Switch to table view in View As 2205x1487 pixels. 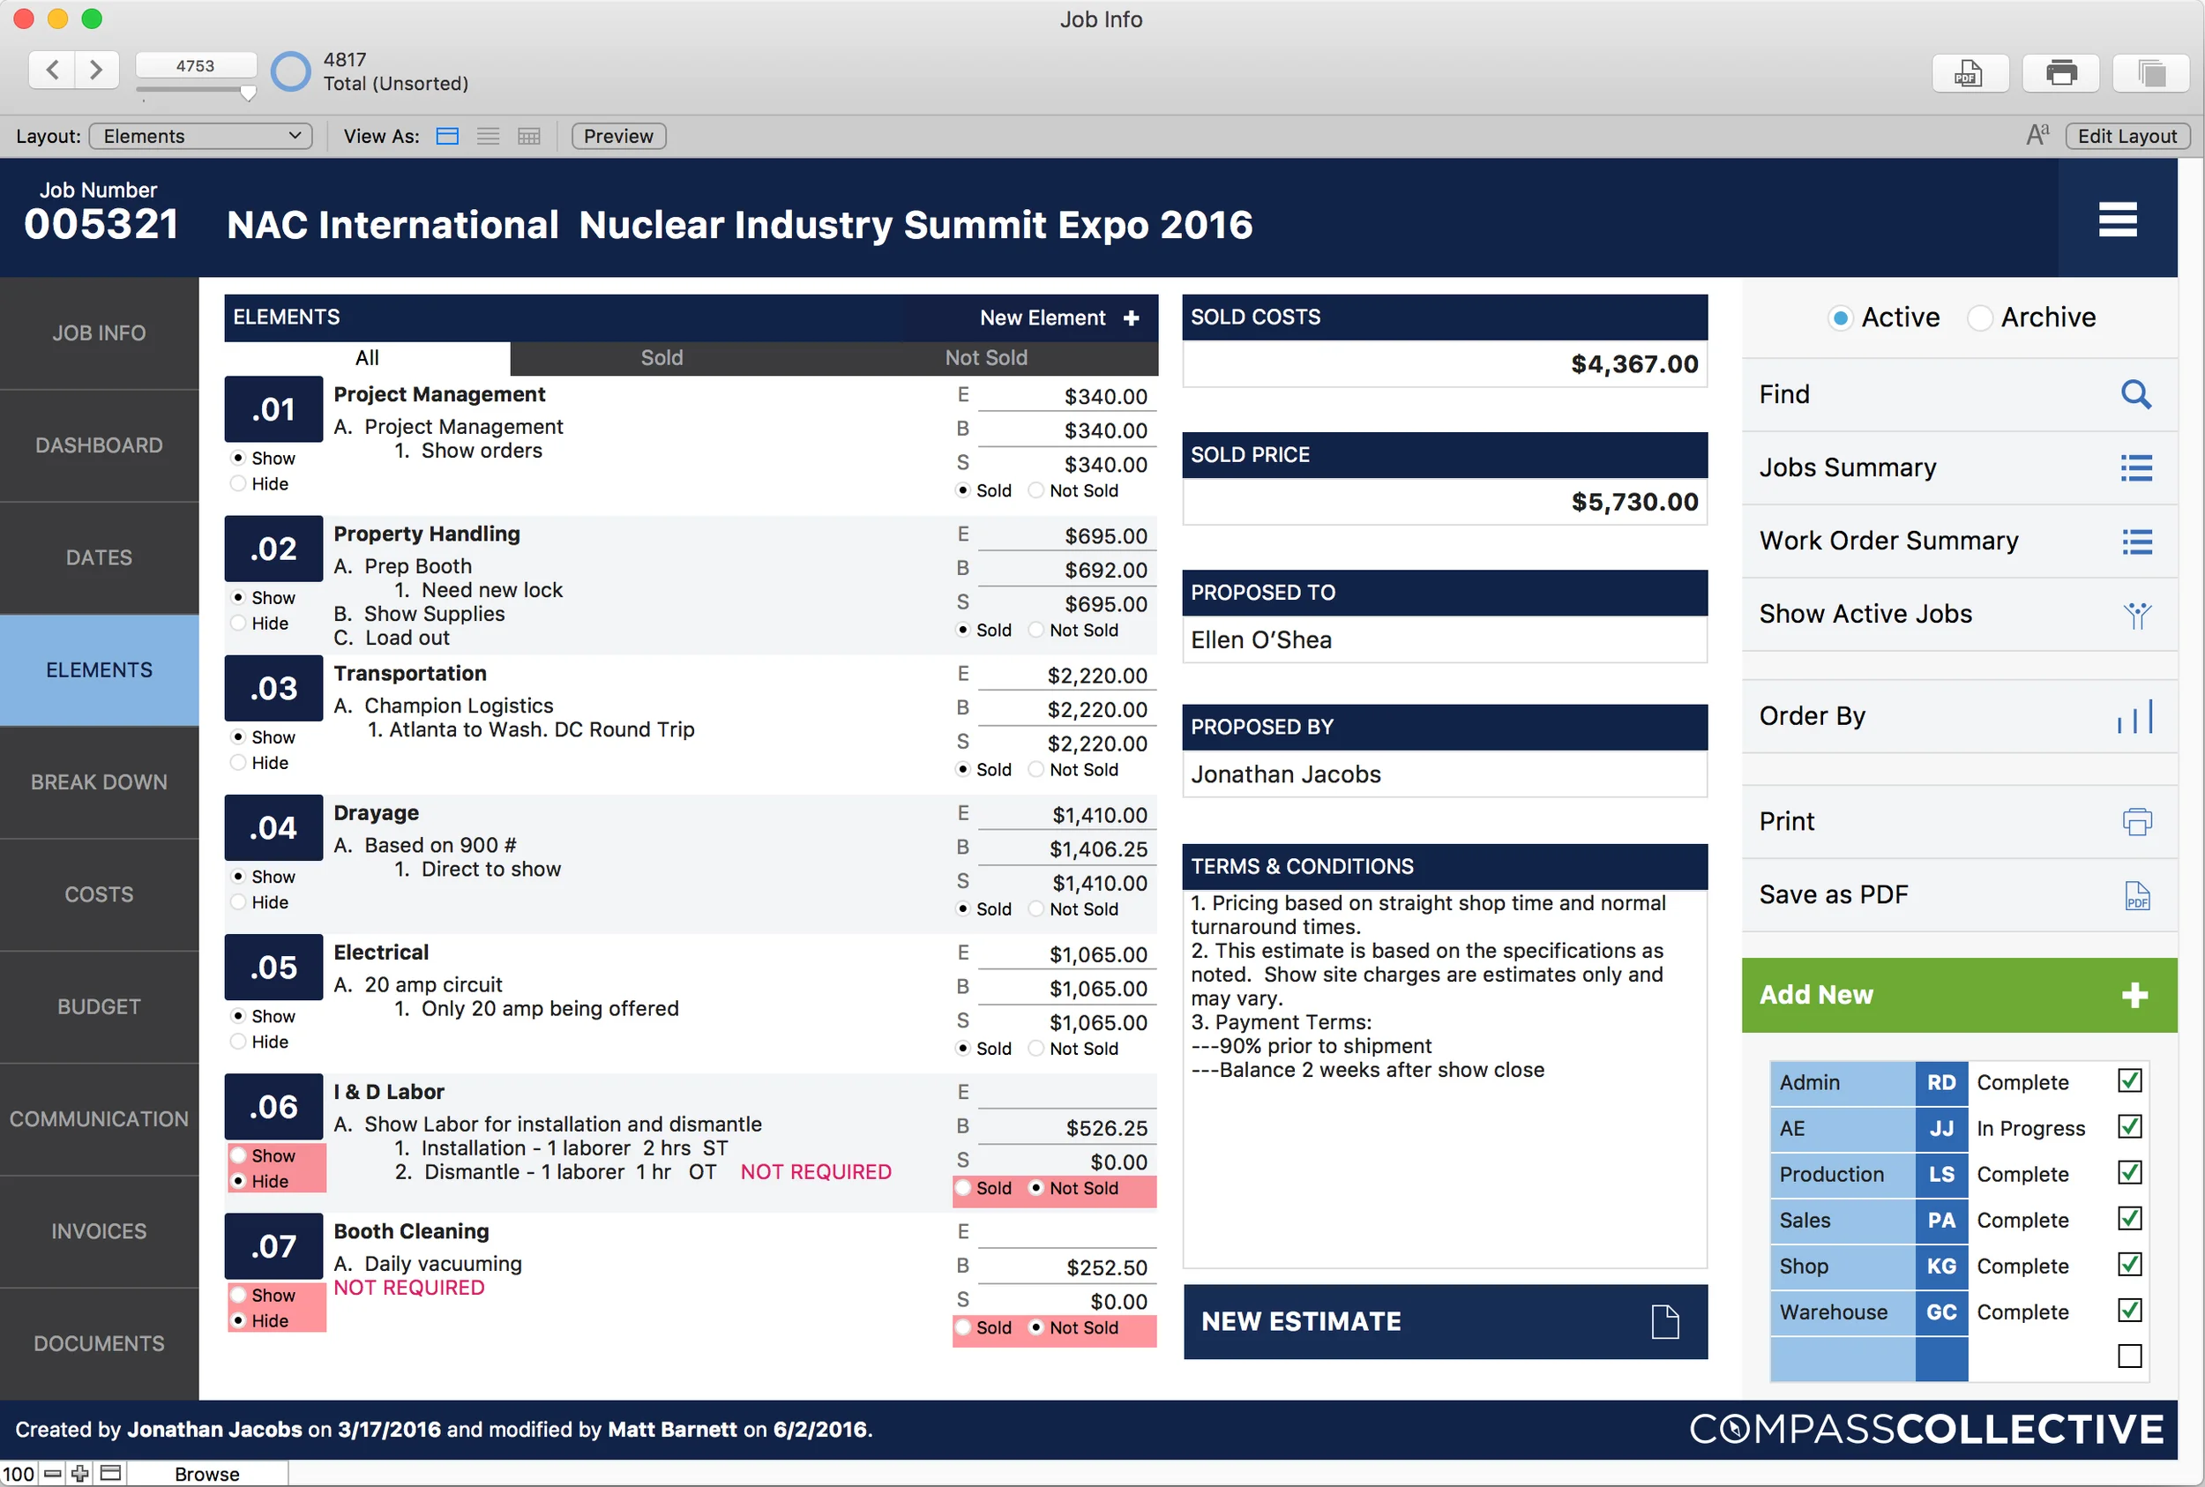[528, 137]
